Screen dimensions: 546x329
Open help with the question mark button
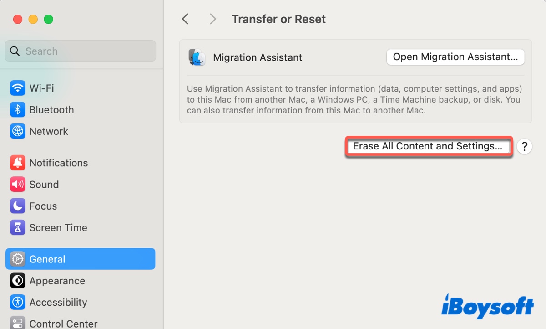coord(525,146)
